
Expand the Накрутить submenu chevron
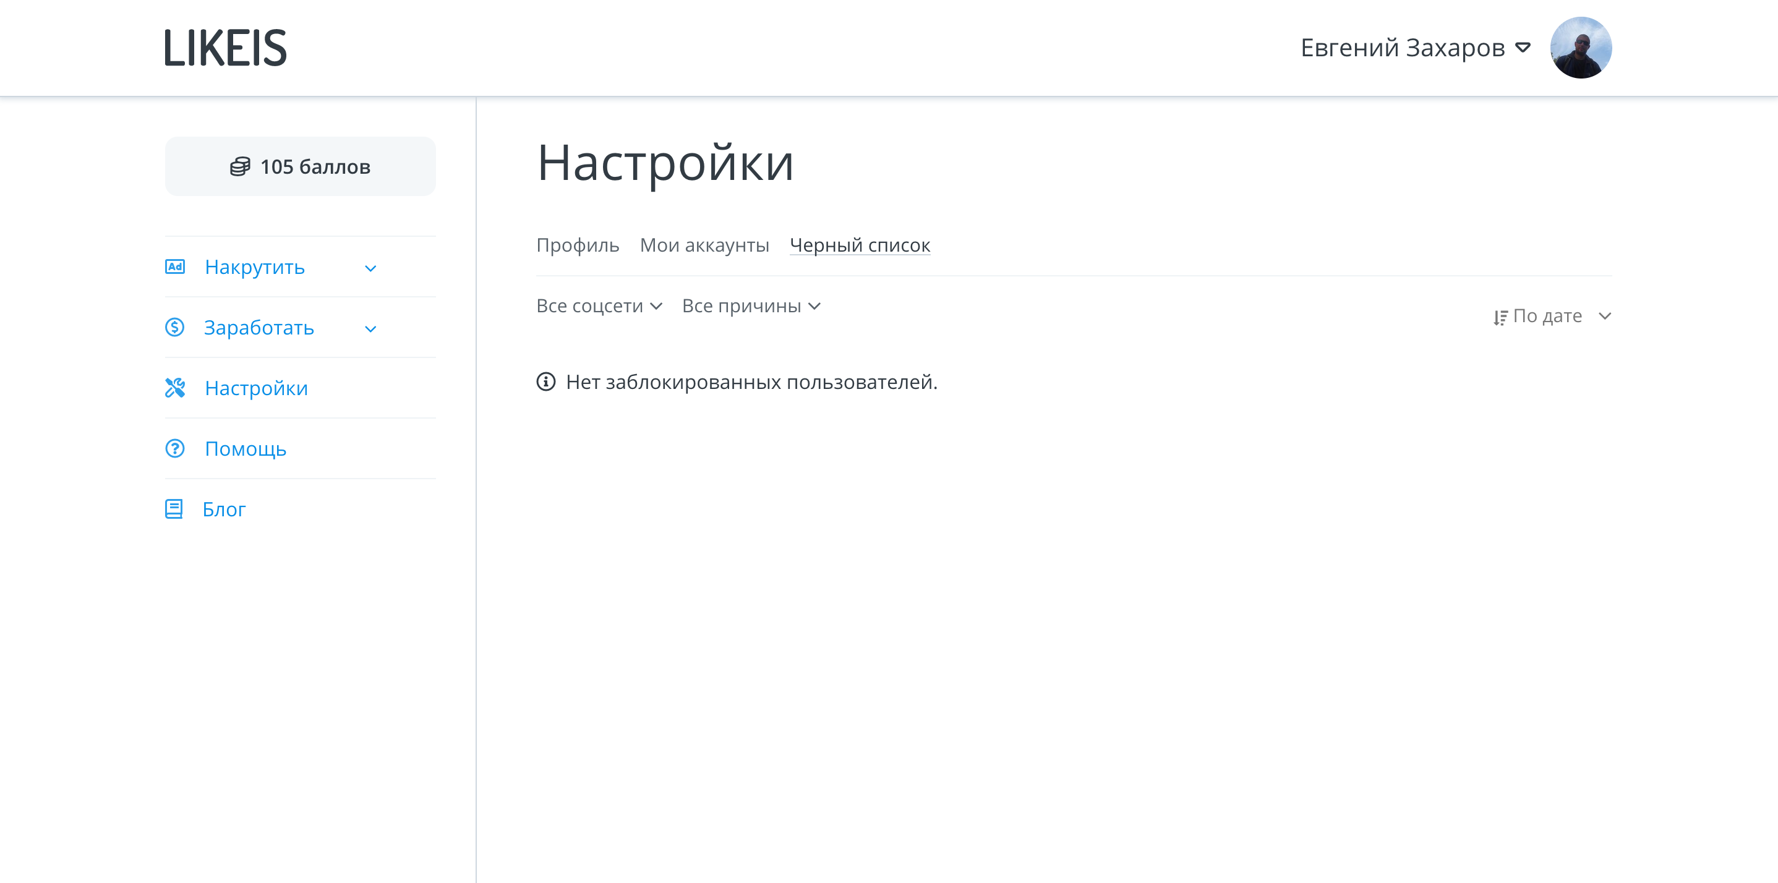pyautogui.click(x=370, y=268)
